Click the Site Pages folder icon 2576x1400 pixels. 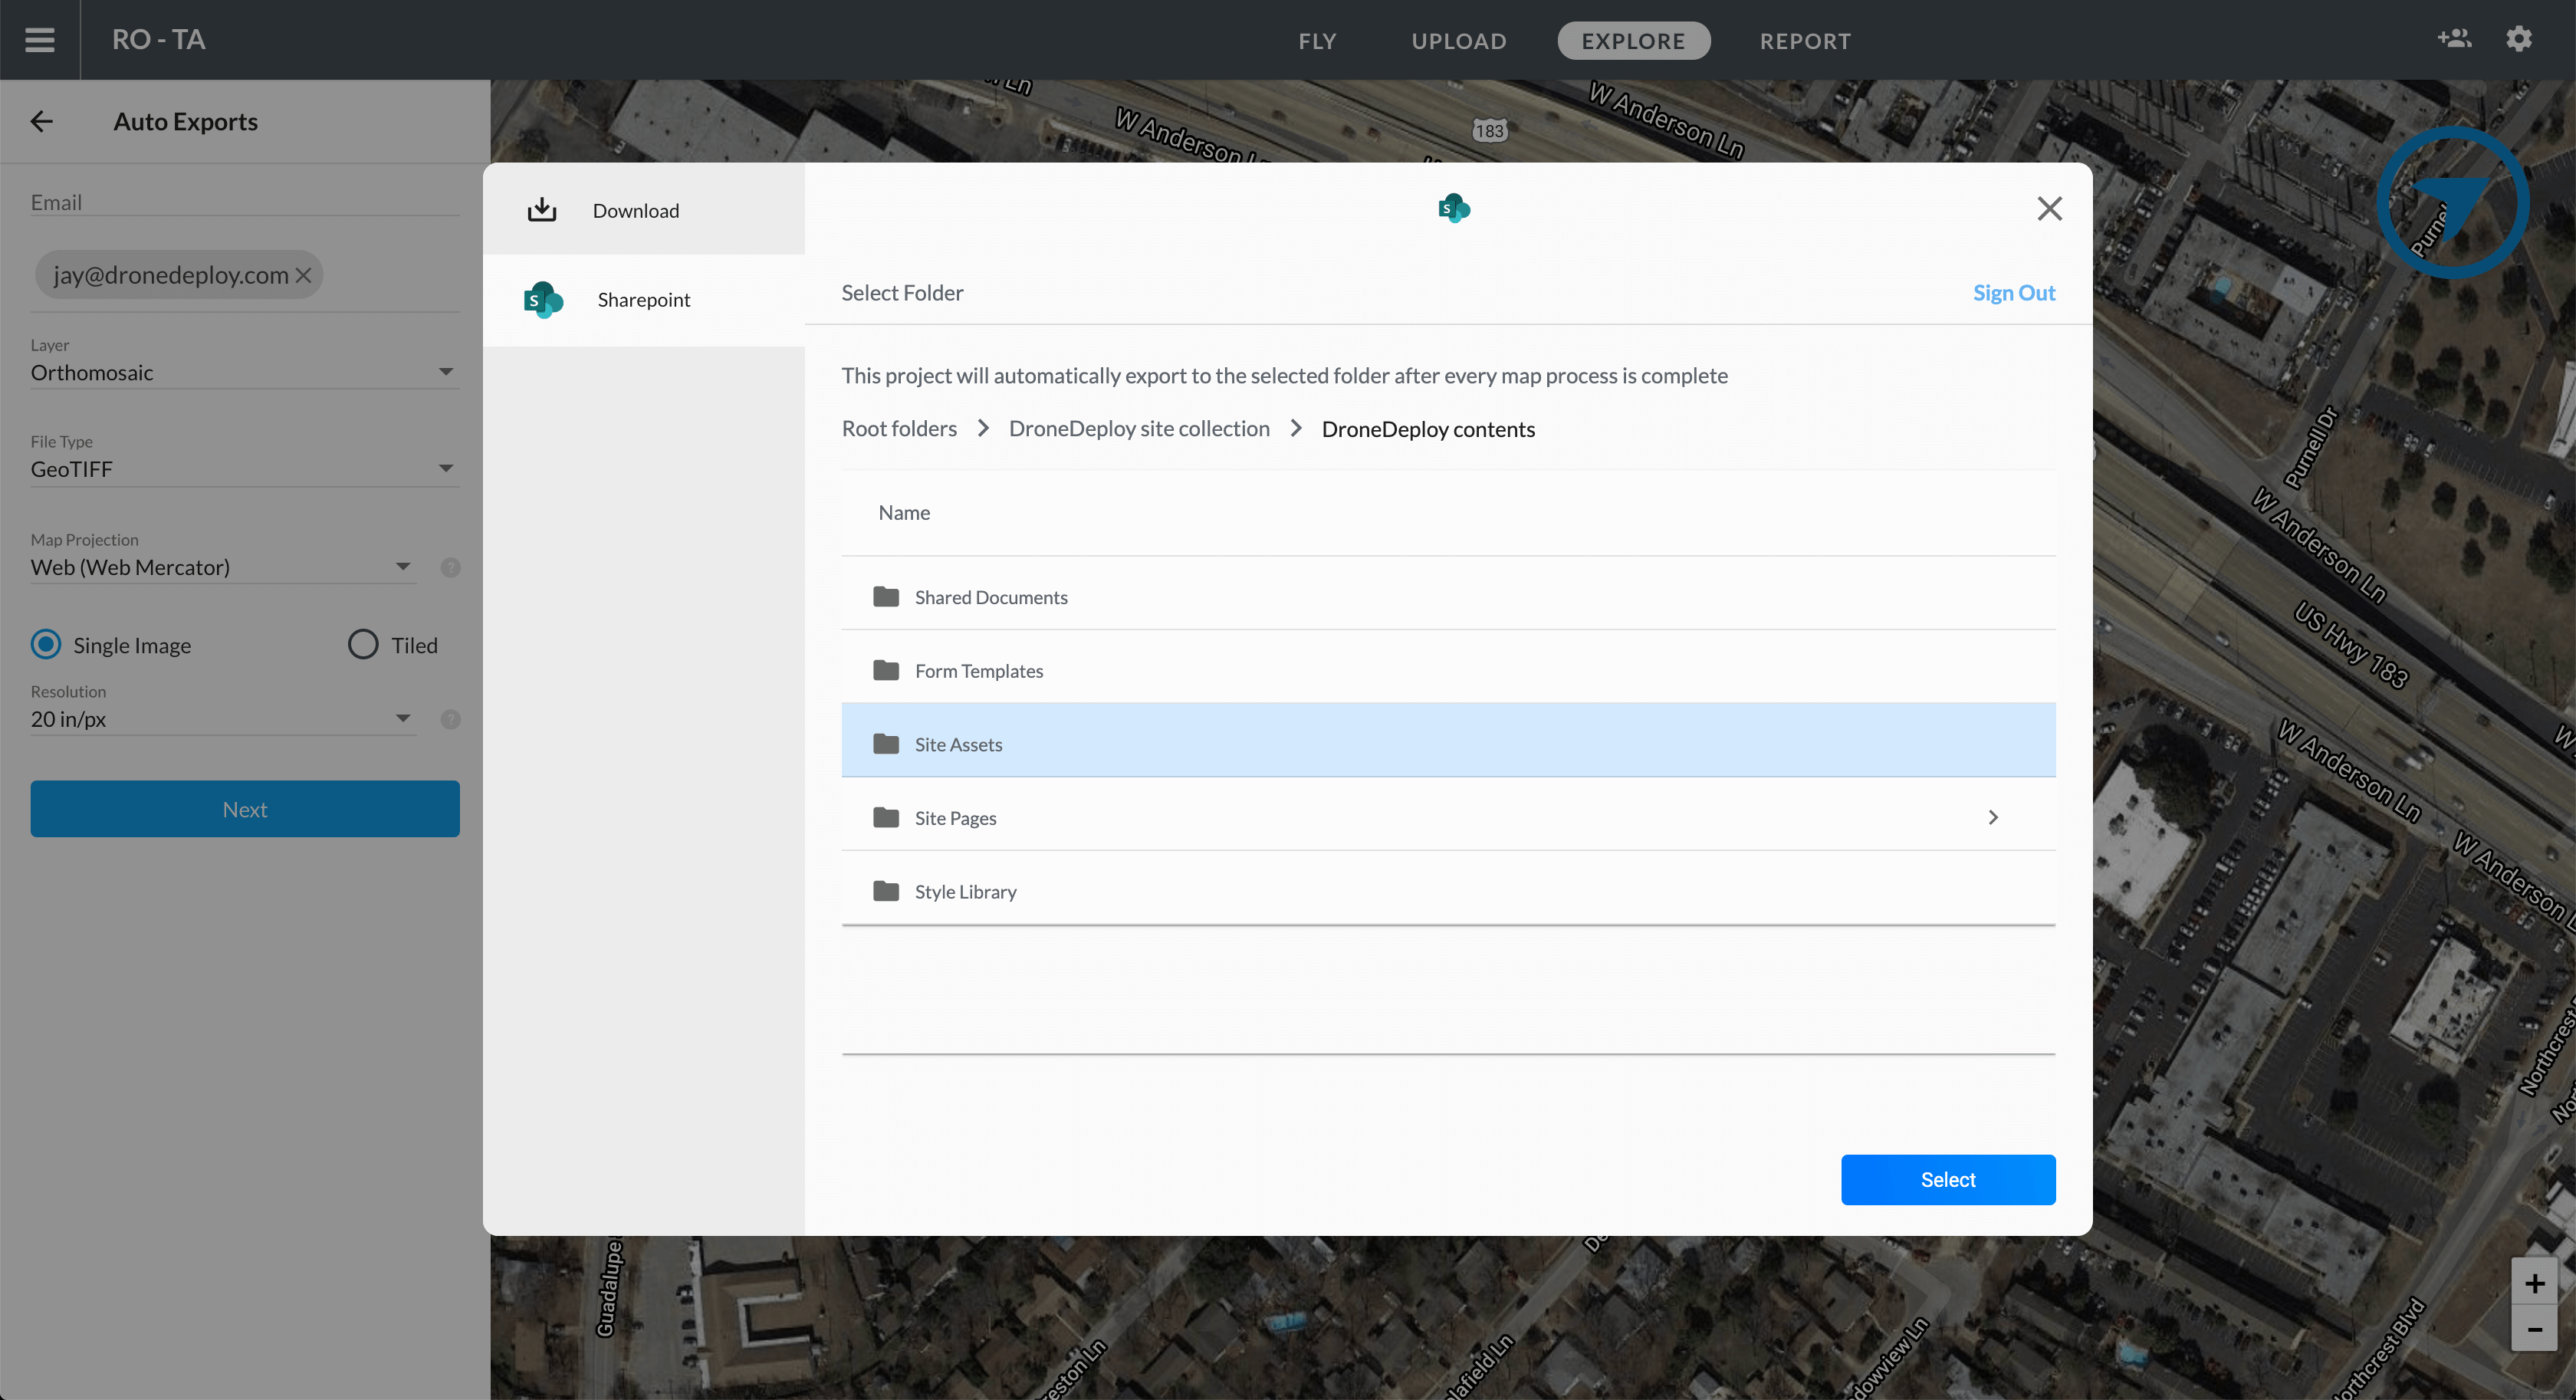(x=885, y=817)
